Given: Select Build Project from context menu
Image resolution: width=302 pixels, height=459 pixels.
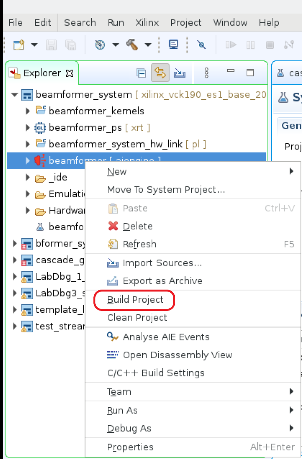Looking at the screenshot, I should click(x=135, y=300).
